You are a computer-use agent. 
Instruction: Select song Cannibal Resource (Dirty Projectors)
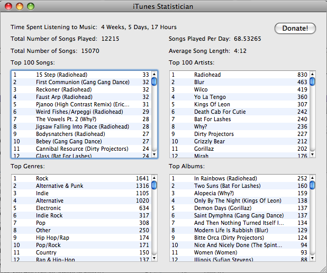pos(81,149)
